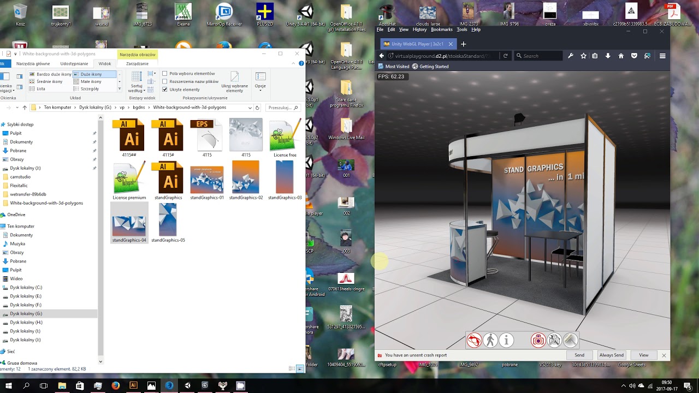Open Getting Started bookmark
The image size is (699, 393).
[x=430, y=67]
